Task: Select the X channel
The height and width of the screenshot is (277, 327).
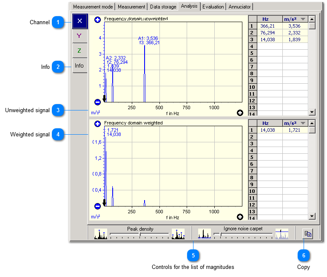Action: [x=80, y=21]
